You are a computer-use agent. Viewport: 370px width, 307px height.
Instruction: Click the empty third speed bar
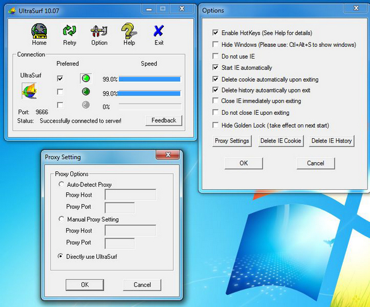(x=150, y=107)
